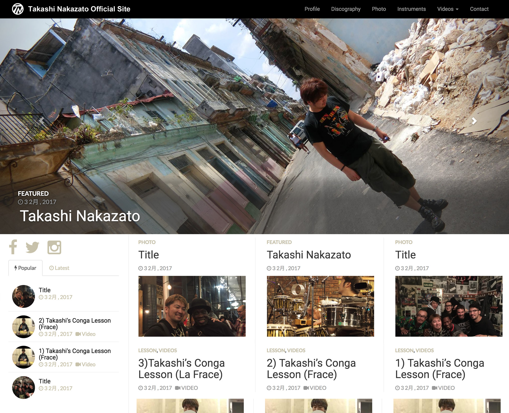Click Video tag under sidebar 2) Conga Lesson
The width and height of the screenshot is (509, 413).
point(85,334)
